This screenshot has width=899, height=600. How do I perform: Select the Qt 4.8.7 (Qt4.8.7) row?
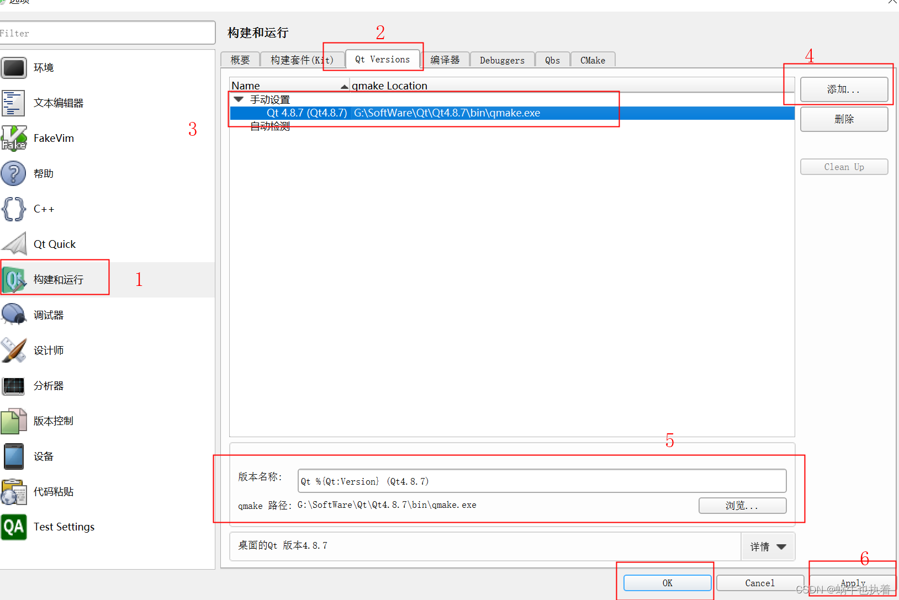[512, 113]
